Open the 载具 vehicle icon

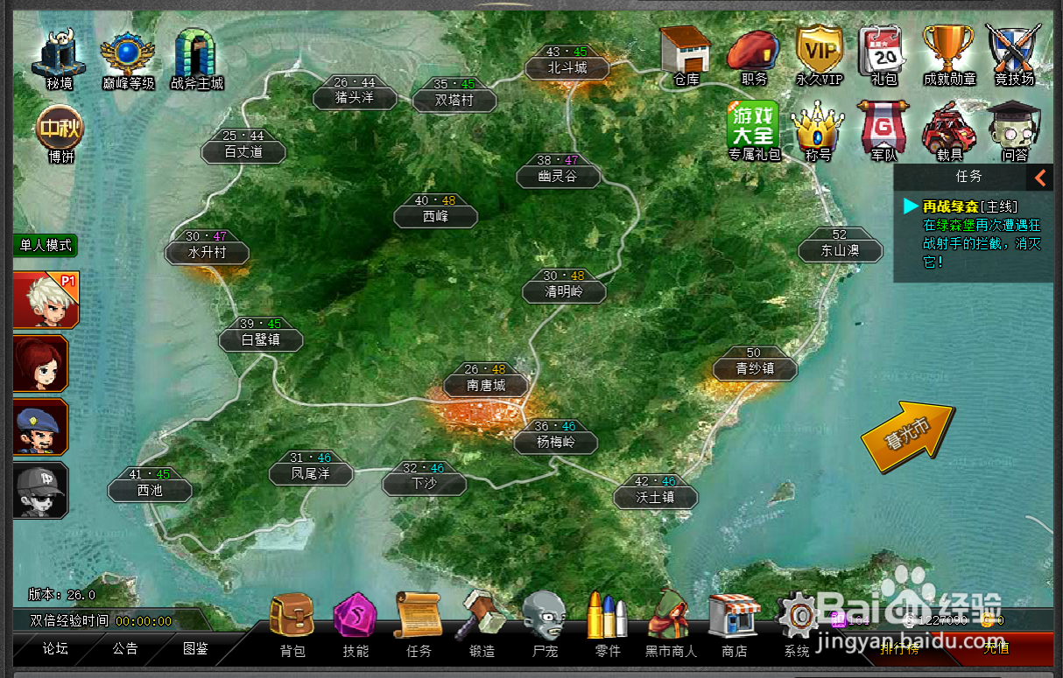point(950,131)
